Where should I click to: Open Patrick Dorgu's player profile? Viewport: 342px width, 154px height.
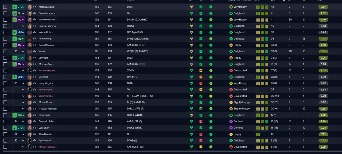click(x=46, y=39)
